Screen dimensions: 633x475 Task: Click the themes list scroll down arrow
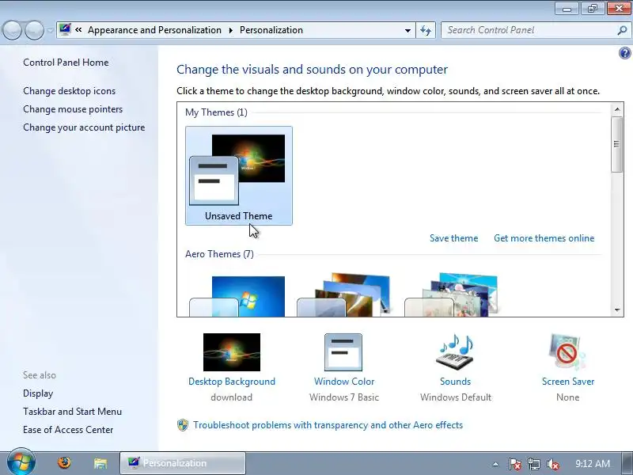point(617,310)
